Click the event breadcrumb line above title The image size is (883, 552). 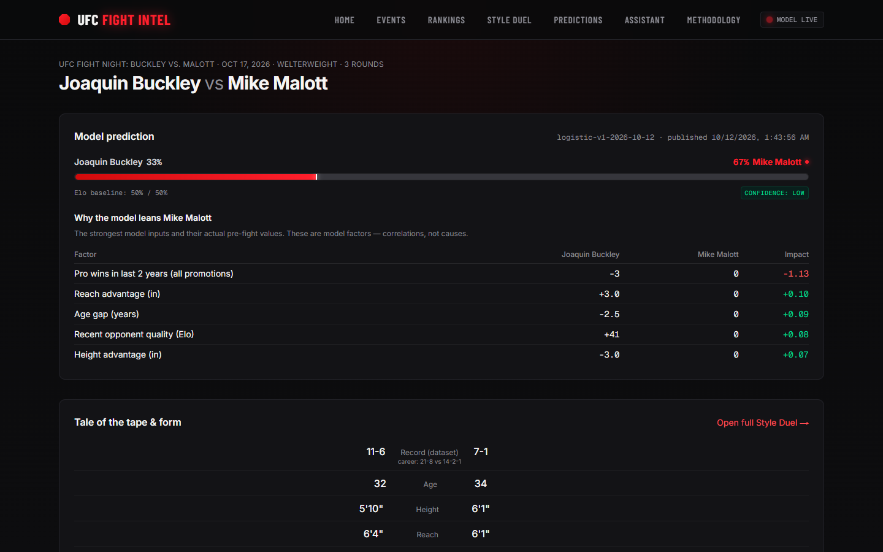[221, 64]
